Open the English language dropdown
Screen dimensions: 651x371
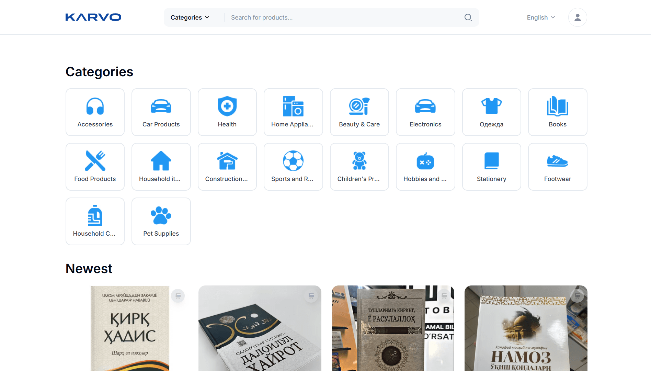tap(540, 17)
